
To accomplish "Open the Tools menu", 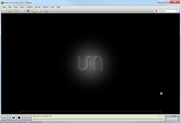I will pyautogui.click(x=52, y=7).
